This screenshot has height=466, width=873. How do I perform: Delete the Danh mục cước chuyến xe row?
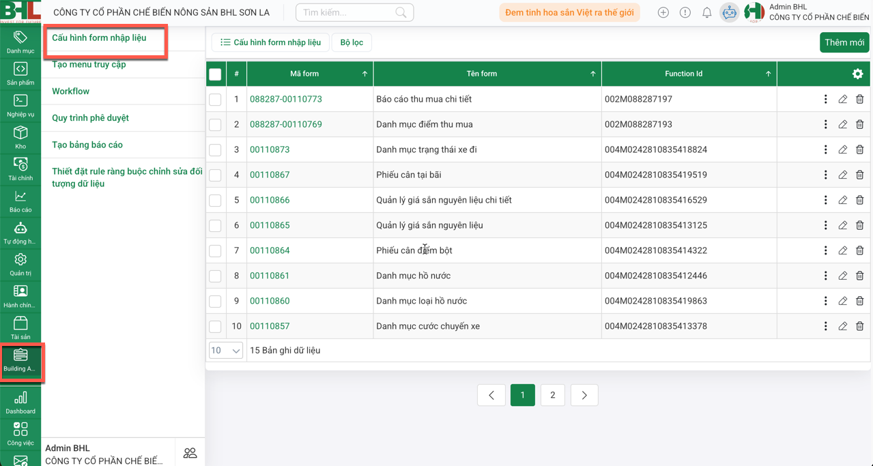[x=859, y=326]
